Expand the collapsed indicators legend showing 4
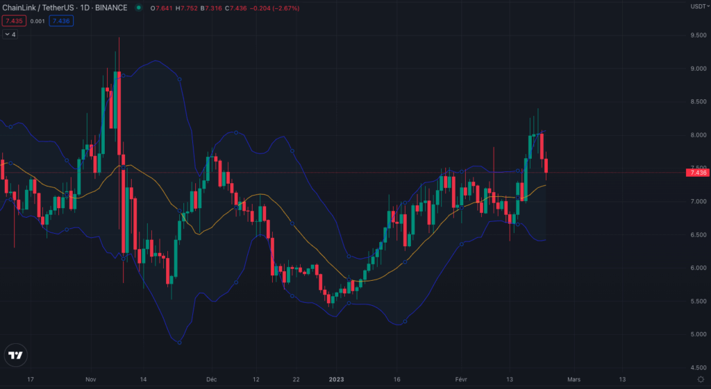711x389 pixels. point(10,34)
